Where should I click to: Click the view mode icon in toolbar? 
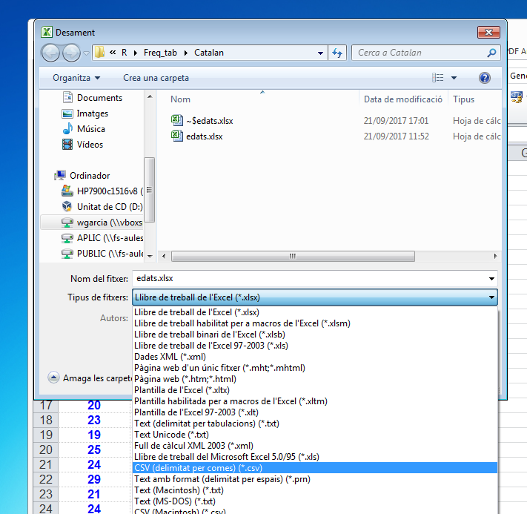click(437, 78)
